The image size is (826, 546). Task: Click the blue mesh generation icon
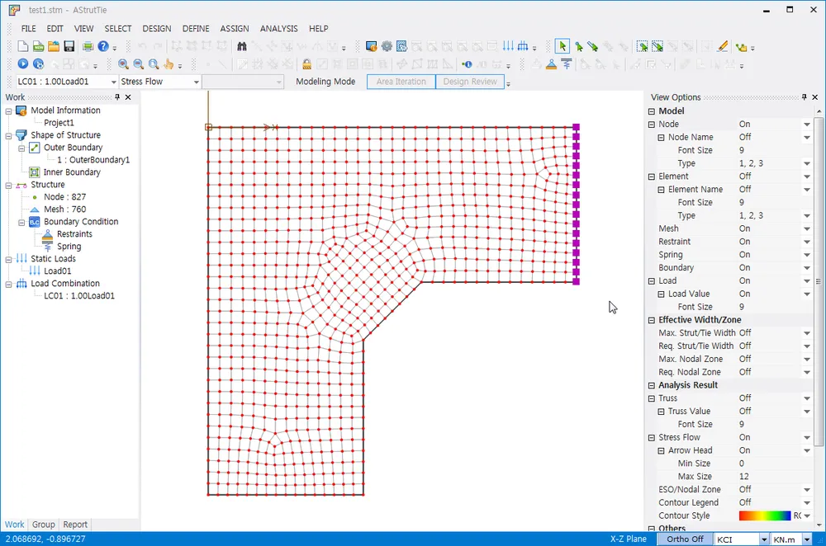point(401,47)
